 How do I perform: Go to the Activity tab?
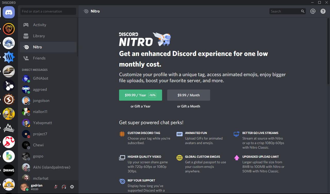point(48,25)
